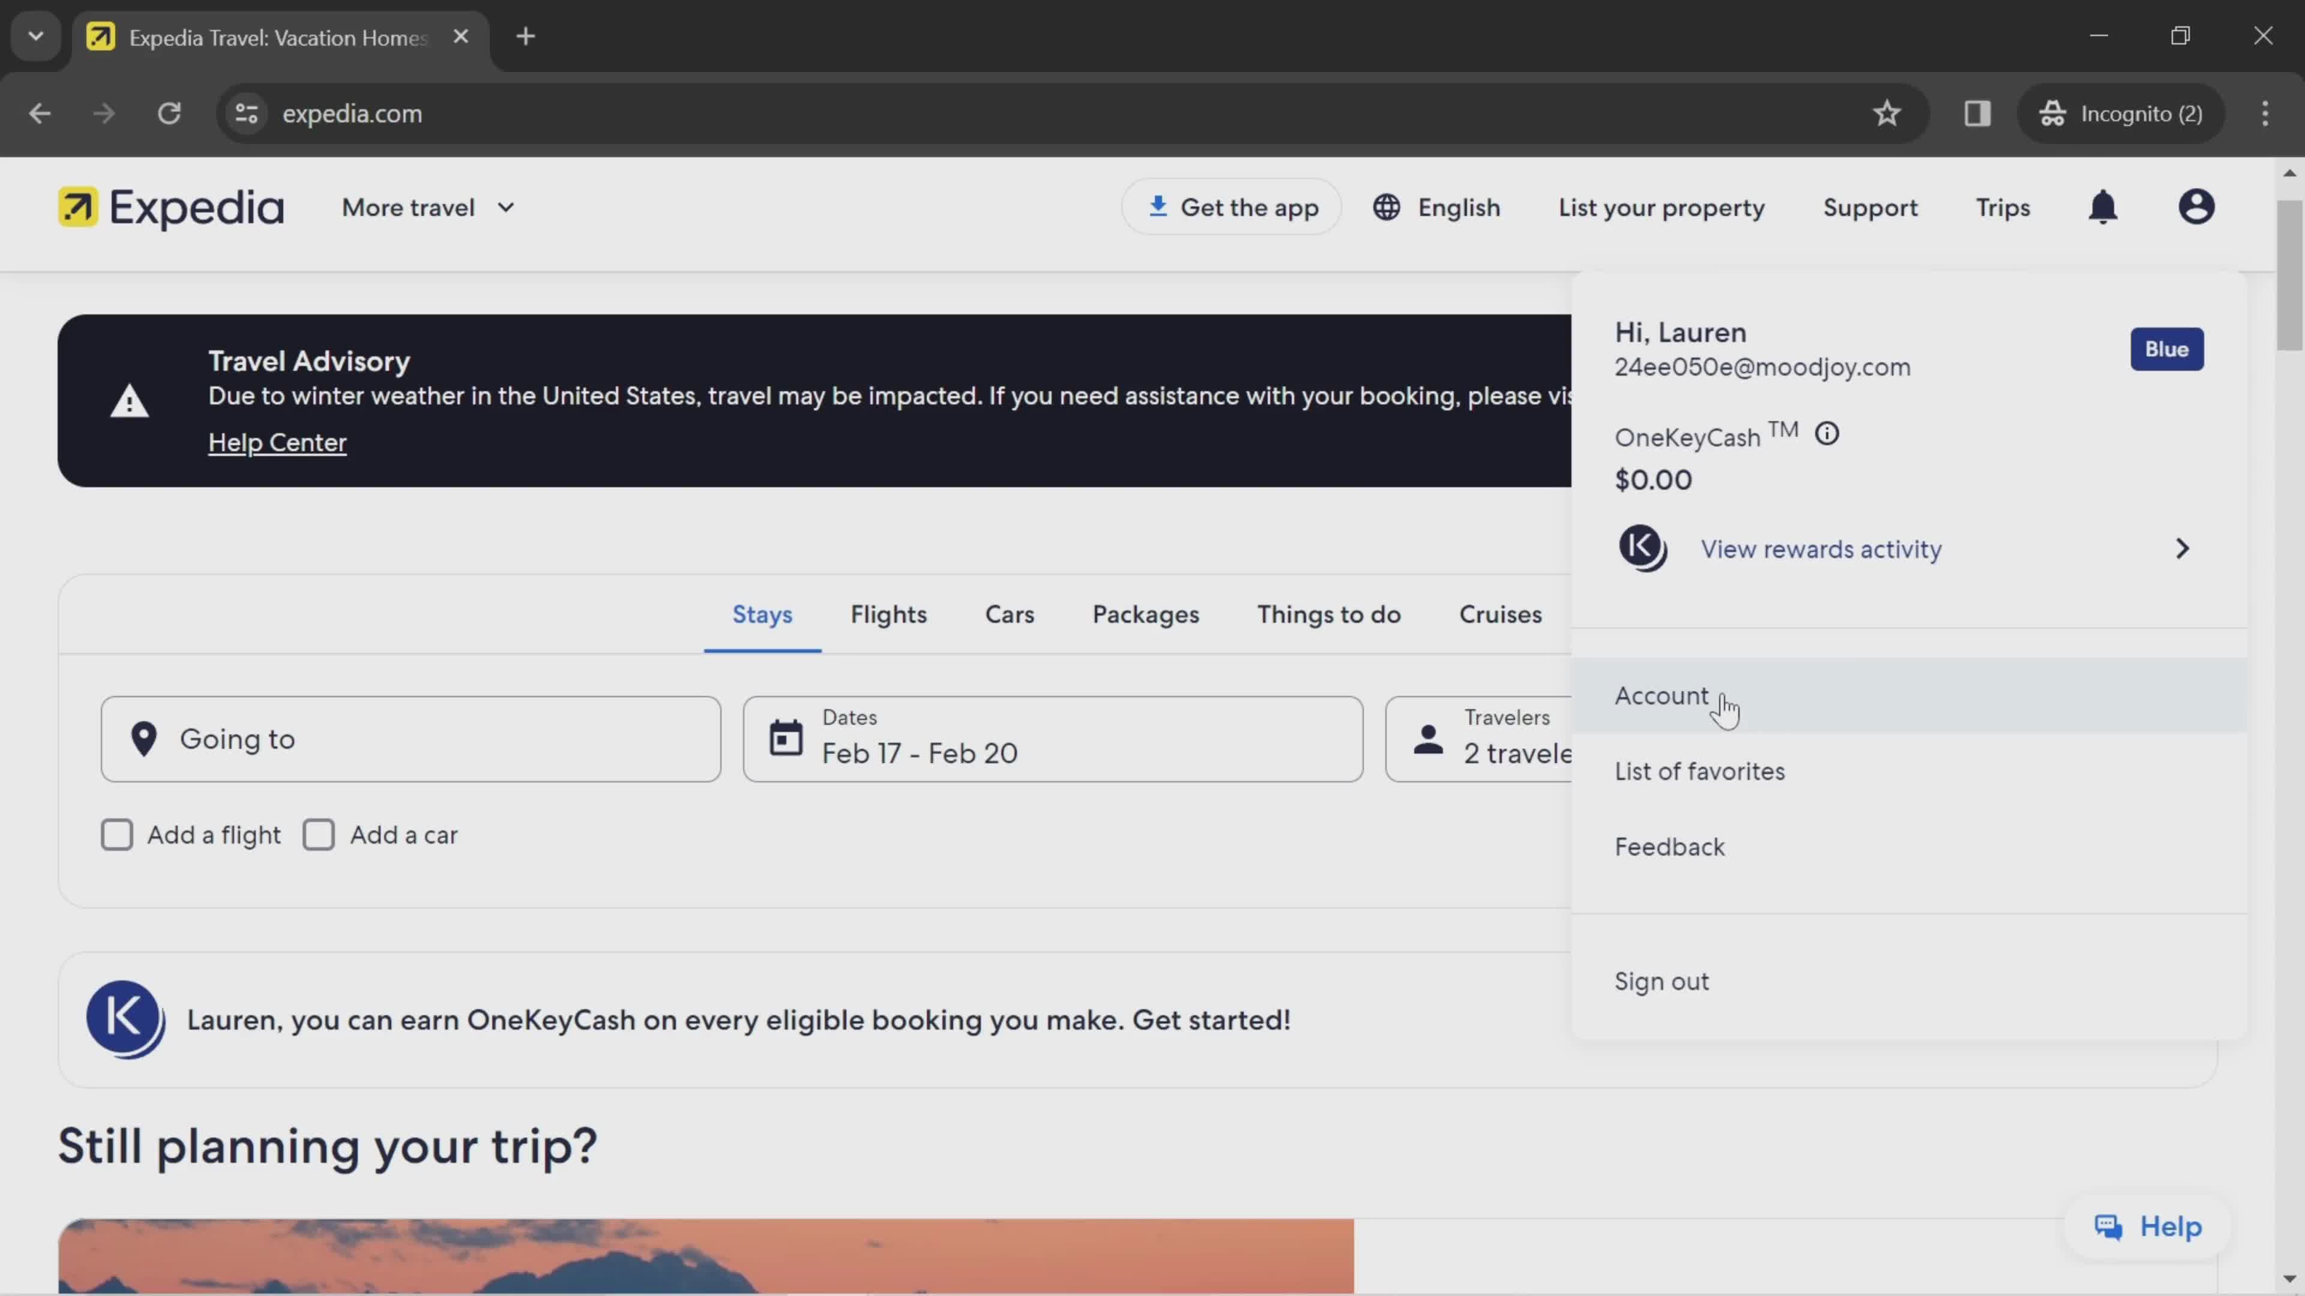The width and height of the screenshot is (2305, 1296).
Task: Click the sunset trip photo thumbnail
Action: [x=706, y=1256]
